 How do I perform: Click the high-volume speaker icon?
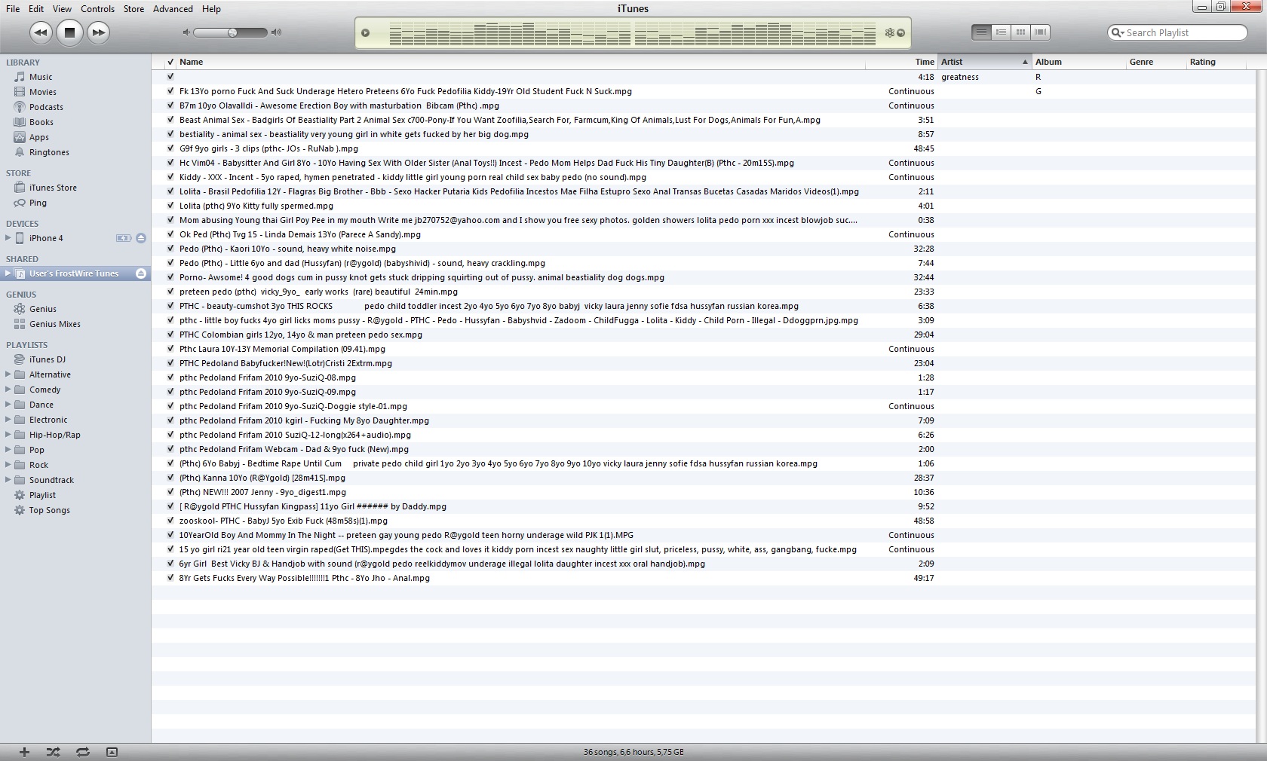tap(276, 32)
